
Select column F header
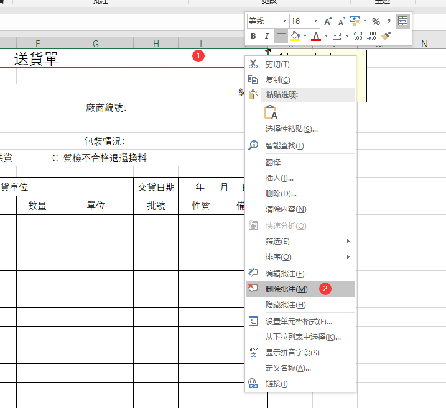(x=37, y=43)
